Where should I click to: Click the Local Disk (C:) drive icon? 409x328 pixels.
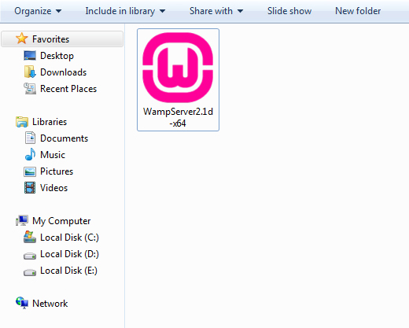(30, 238)
